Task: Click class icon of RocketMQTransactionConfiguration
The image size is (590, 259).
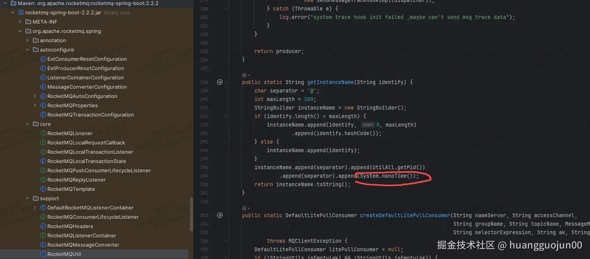Action: 43,115
